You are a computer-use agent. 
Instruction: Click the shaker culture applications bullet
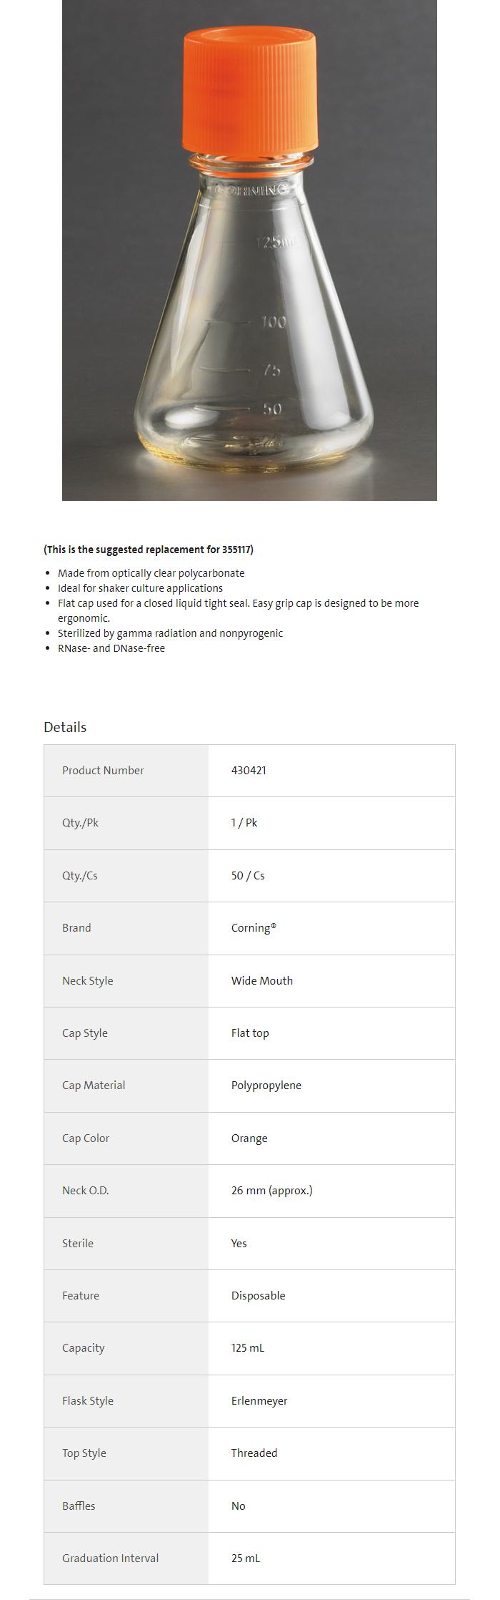coord(140,588)
